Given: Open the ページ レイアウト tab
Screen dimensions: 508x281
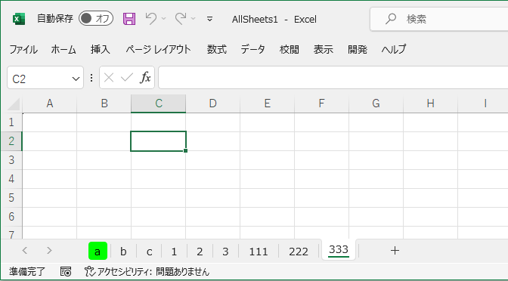Looking at the screenshot, I should tap(158, 50).
